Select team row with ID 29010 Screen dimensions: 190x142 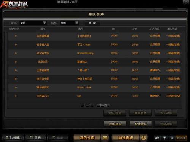[x=95, y=96]
